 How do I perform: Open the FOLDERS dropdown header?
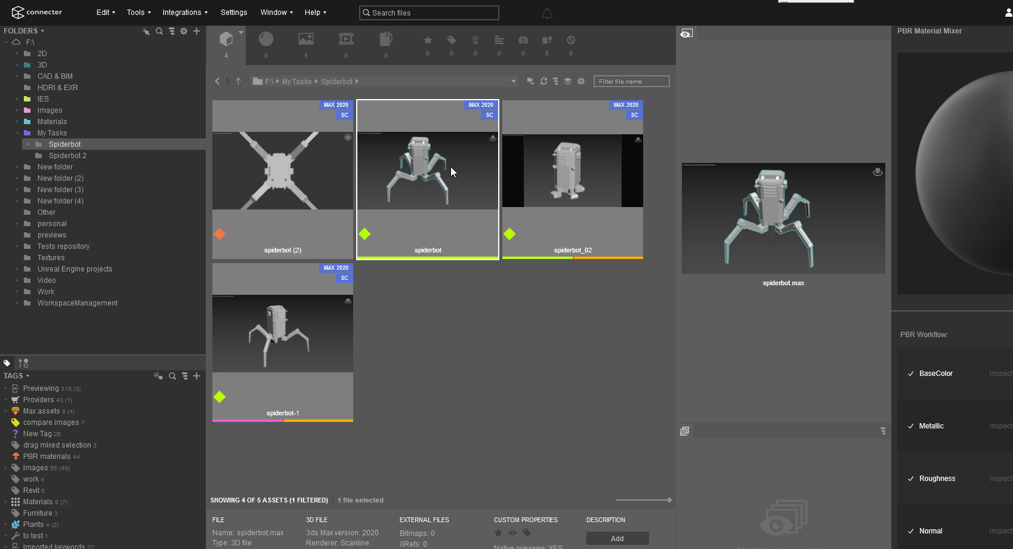tap(24, 31)
